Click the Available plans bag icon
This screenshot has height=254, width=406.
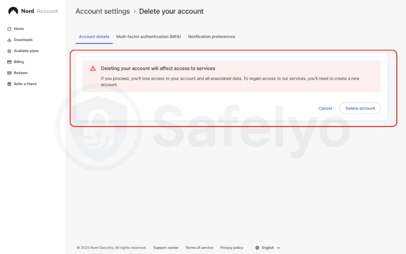coord(9,51)
